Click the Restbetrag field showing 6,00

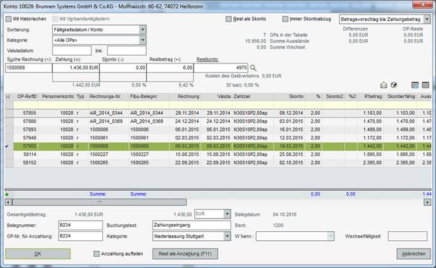pos(170,68)
